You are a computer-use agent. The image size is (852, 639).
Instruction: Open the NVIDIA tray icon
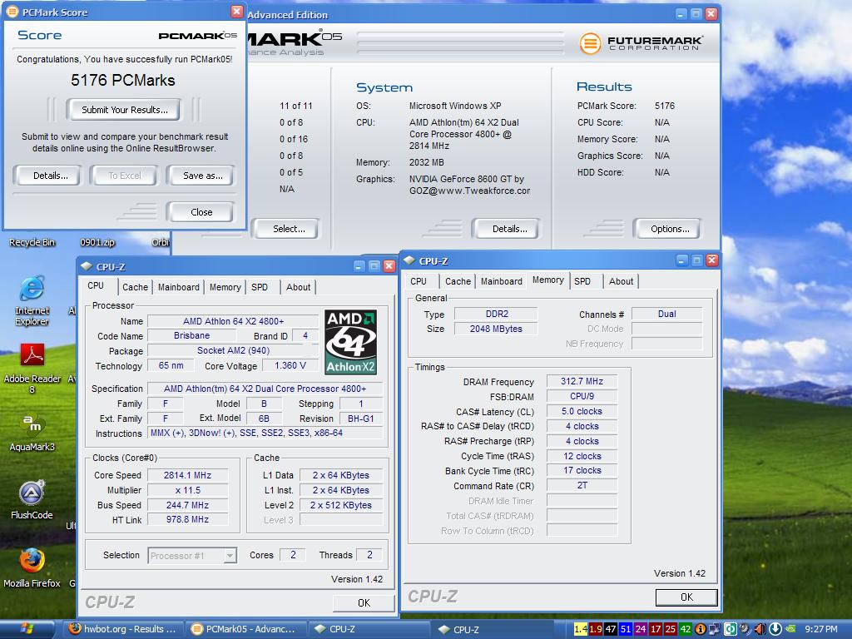790,629
